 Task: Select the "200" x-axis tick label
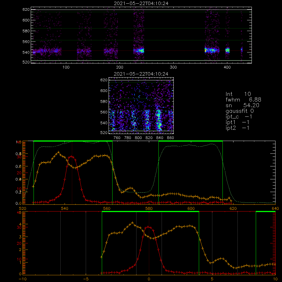click(x=120, y=67)
